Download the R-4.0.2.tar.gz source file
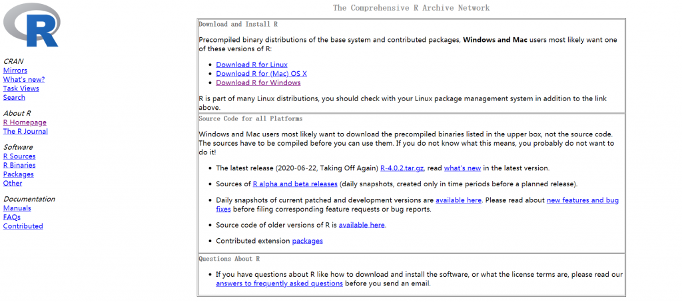 tap(402, 168)
